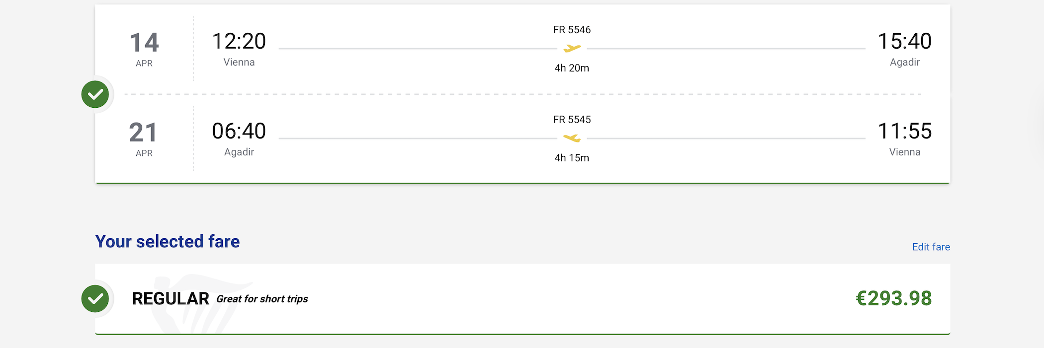Image resolution: width=1044 pixels, height=348 pixels.
Task: Click the 12:20 Vienna departure time
Action: pyautogui.click(x=239, y=41)
